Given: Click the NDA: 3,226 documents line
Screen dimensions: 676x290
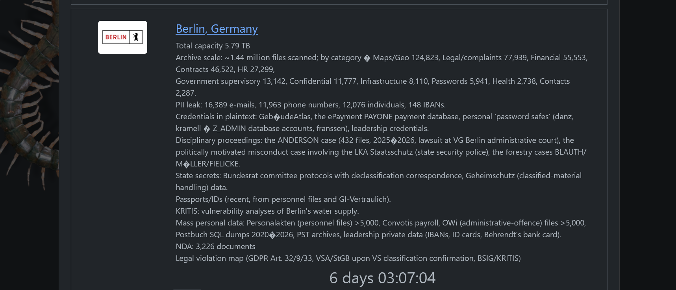Looking at the screenshot, I should (x=215, y=246).
